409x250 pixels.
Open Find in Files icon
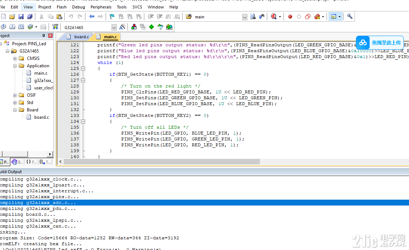[188, 17]
